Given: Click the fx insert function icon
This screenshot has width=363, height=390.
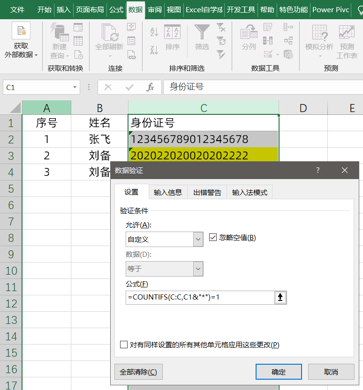Looking at the screenshot, I should [x=151, y=87].
